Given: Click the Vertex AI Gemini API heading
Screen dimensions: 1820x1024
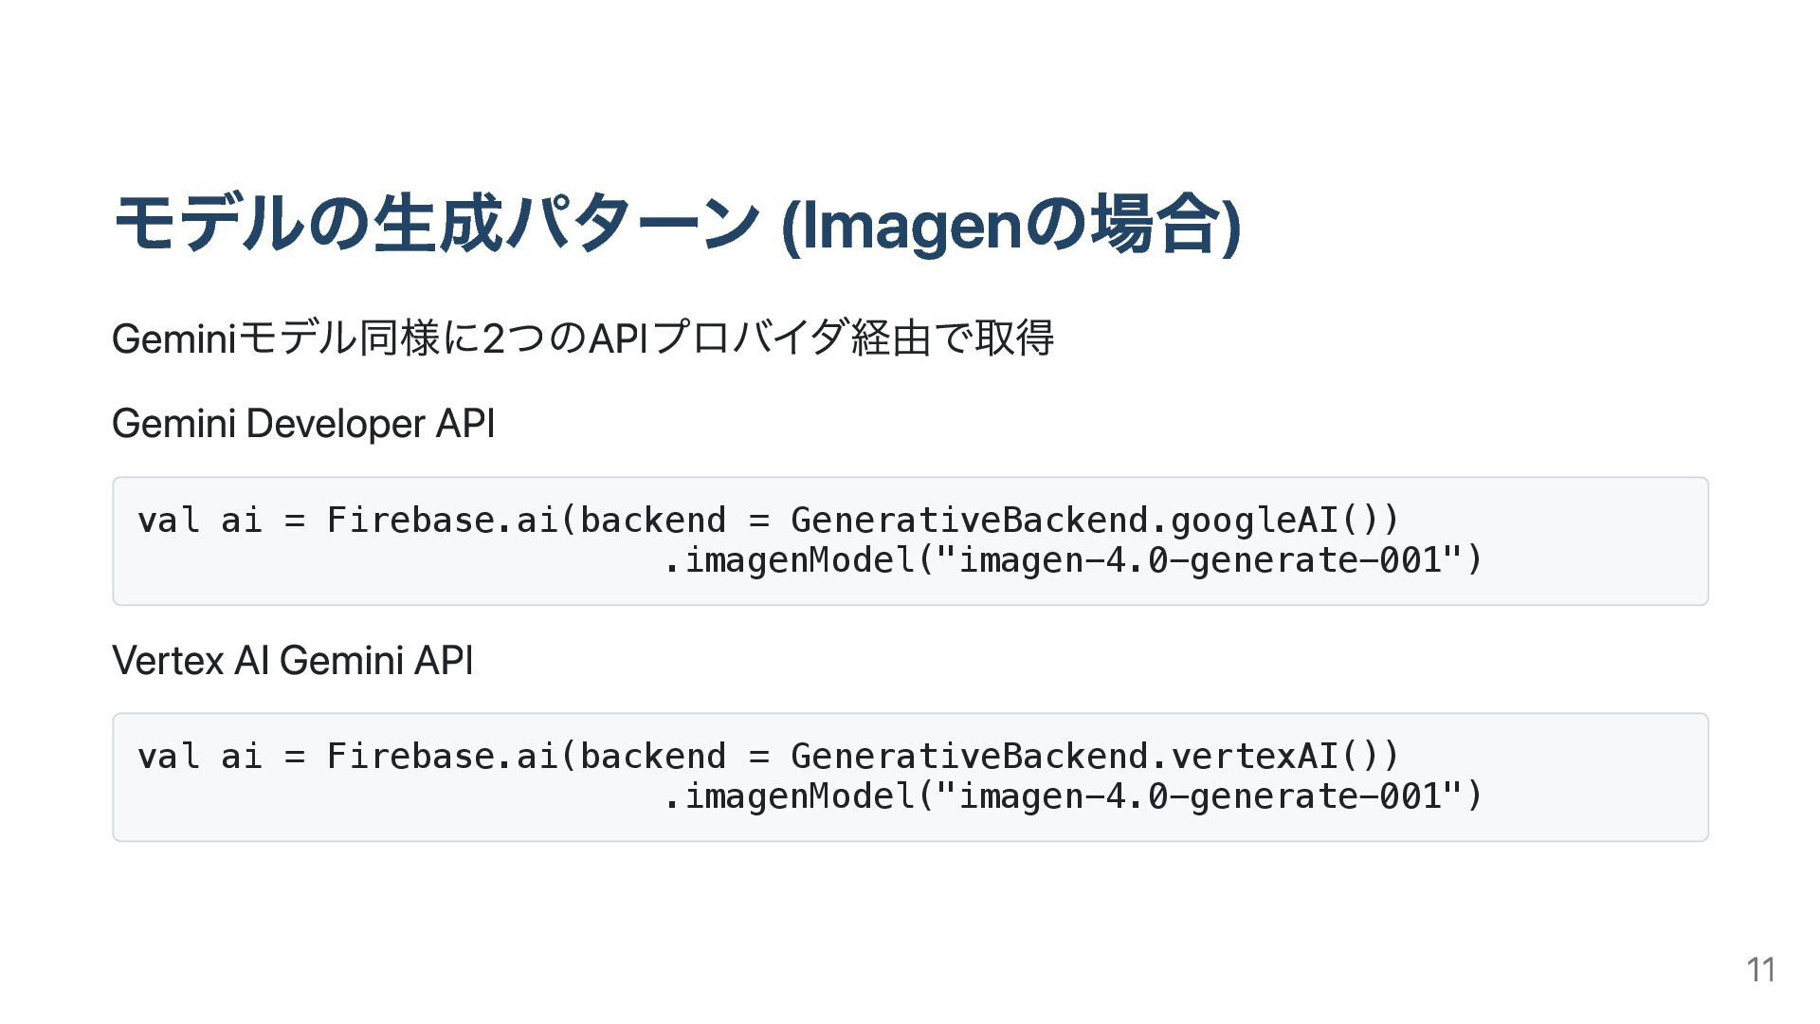Looking at the screenshot, I should 292,660.
